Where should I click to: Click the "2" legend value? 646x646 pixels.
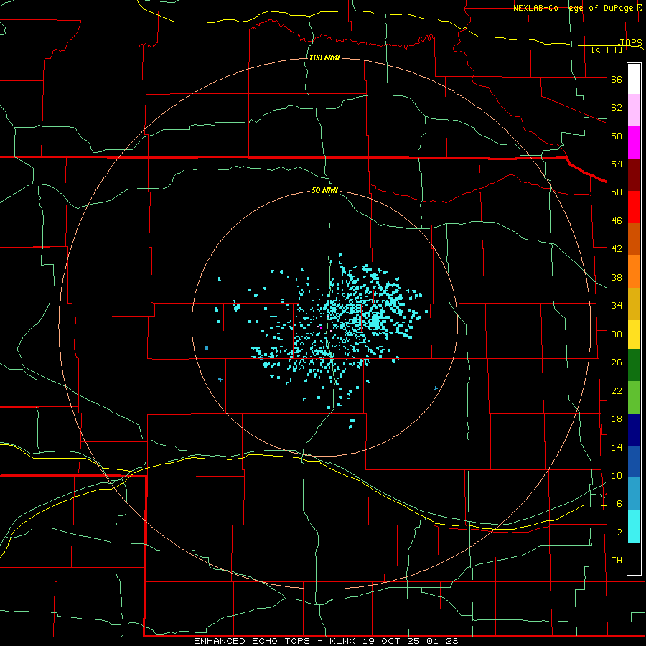(619, 533)
